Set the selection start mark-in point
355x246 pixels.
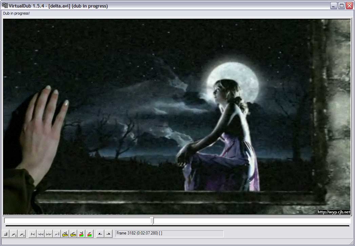(x=100, y=234)
